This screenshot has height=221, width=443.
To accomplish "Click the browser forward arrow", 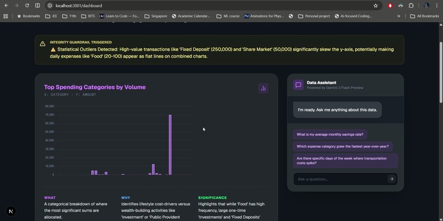I will coord(16,5).
